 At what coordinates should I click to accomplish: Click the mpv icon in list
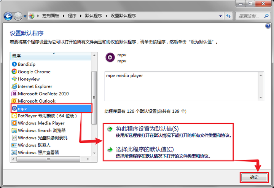click(x=14, y=108)
